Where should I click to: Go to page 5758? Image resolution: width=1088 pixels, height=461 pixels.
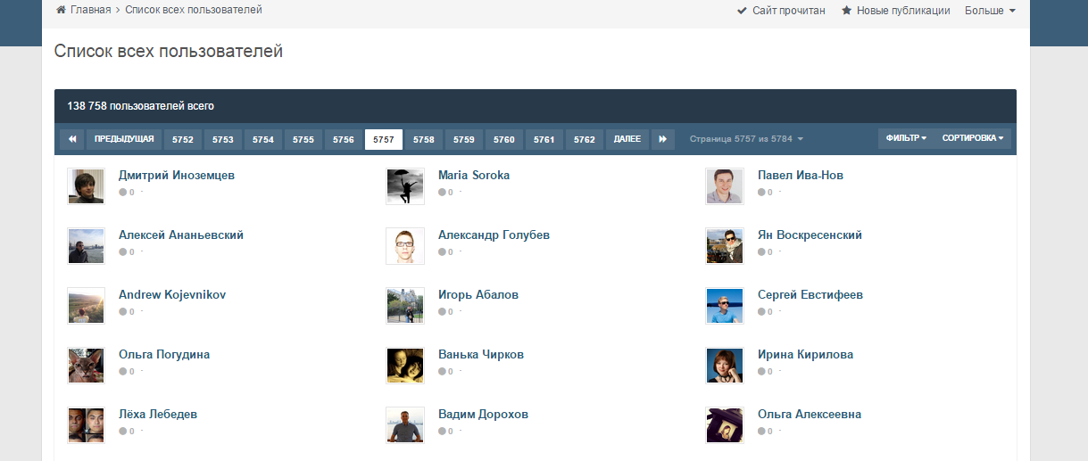(x=424, y=139)
